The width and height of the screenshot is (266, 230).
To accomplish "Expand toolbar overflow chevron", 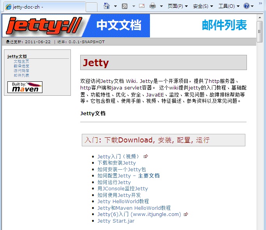I will (x=260, y=3).
